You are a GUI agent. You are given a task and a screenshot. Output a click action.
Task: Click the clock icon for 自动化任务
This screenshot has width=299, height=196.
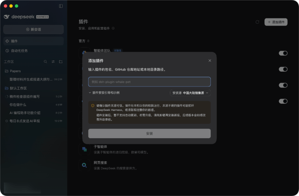coord(7,51)
